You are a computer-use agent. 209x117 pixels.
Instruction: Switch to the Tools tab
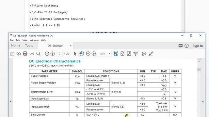click(29, 45)
